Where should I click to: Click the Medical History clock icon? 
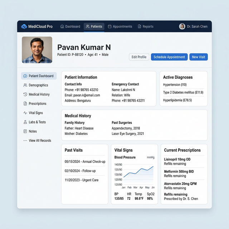click(x=25, y=94)
